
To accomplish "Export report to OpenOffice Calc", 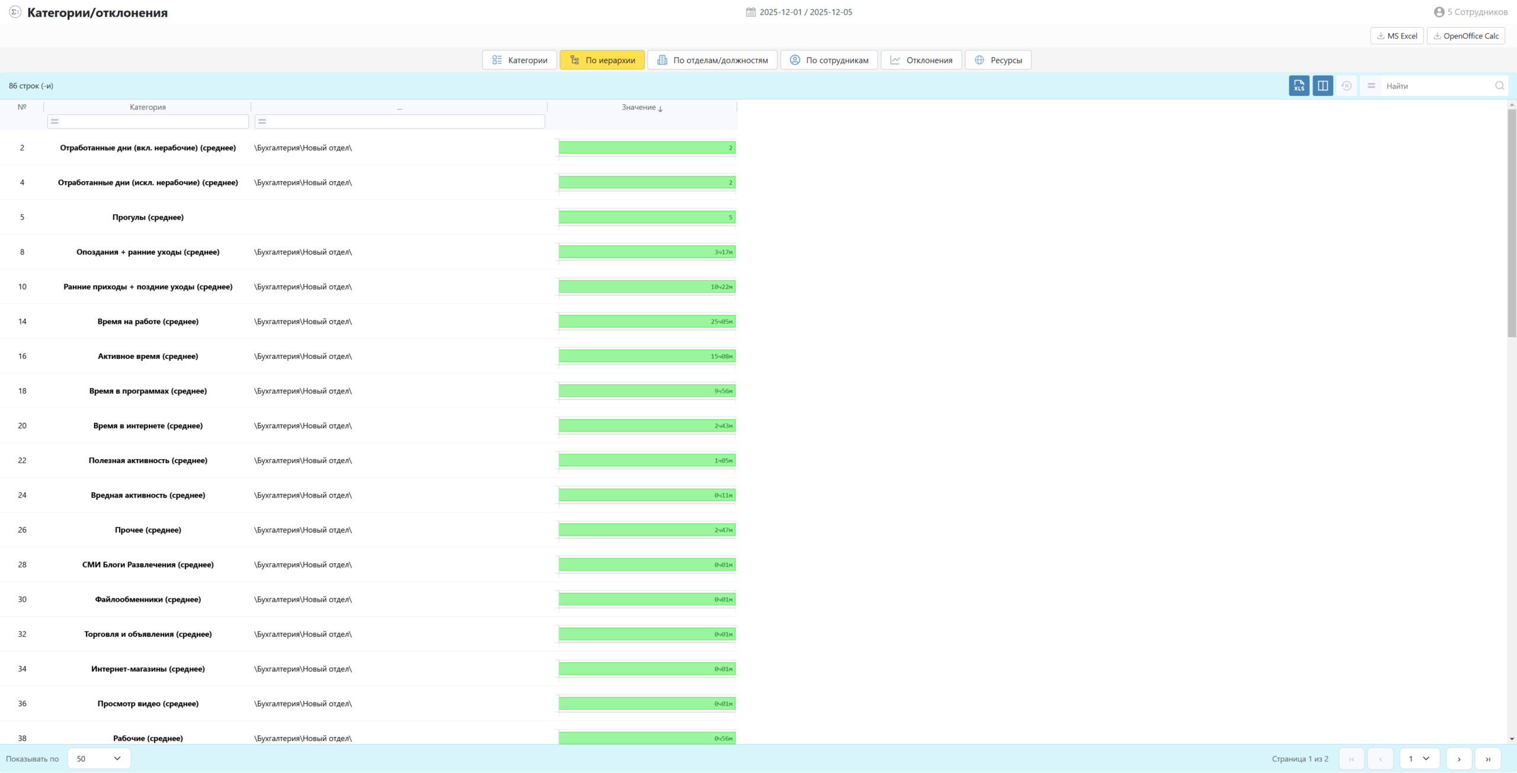I will tap(1465, 36).
